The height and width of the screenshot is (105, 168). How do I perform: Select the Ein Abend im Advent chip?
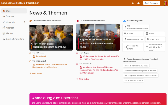point(134,80)
